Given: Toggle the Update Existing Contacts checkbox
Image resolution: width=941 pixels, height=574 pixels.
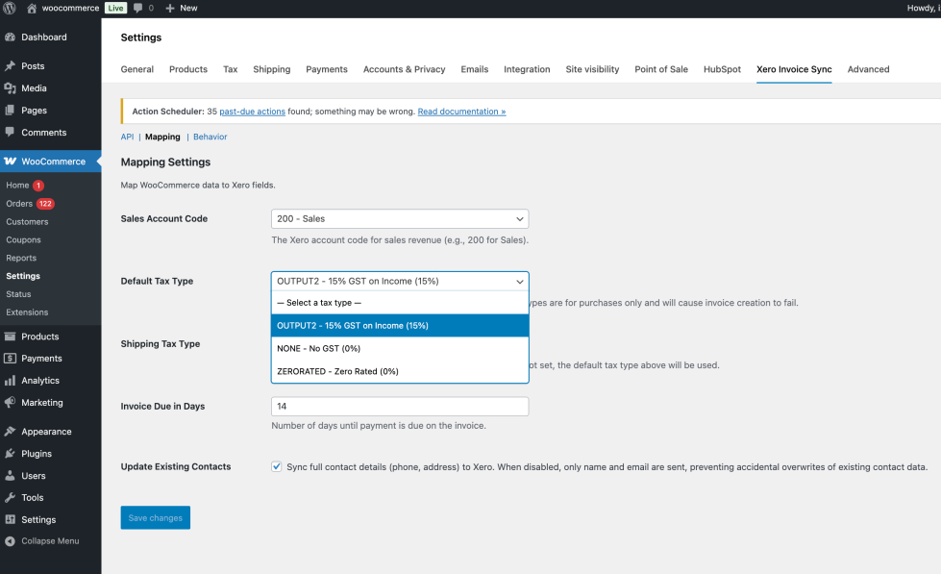Looking at the screenshot, I should pos(277,466).
